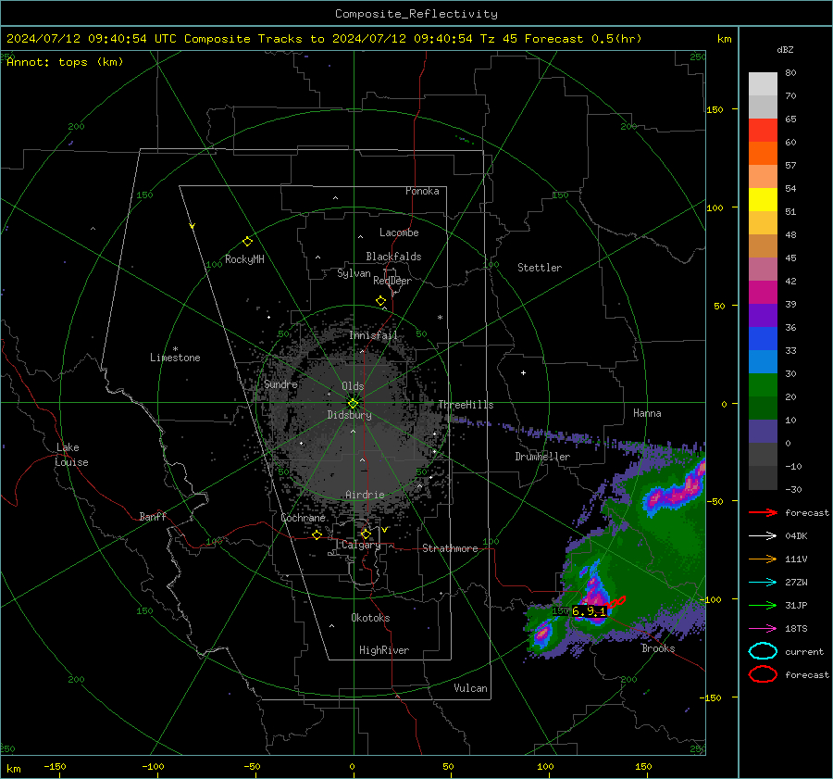This screenshot has width=833, height=779.
Task: Click the red forecast arrow in legend
Action: 763,512
